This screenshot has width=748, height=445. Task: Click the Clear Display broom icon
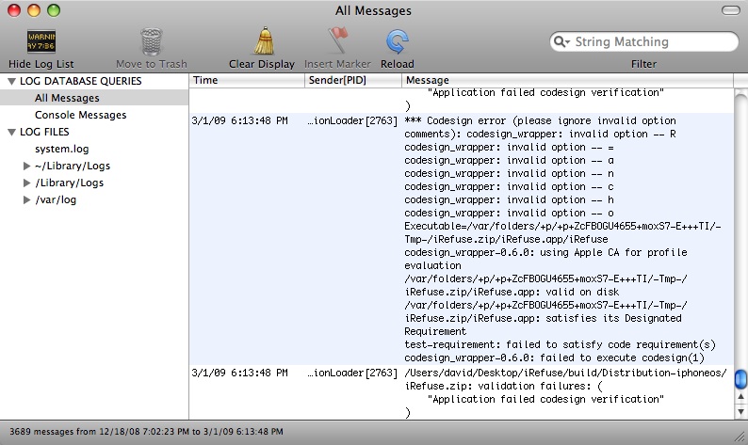click(x=264, y=41)
